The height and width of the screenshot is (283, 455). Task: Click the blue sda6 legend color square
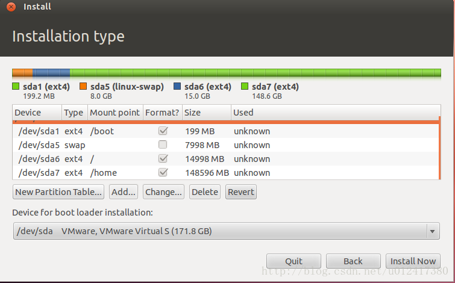[177, 87]
